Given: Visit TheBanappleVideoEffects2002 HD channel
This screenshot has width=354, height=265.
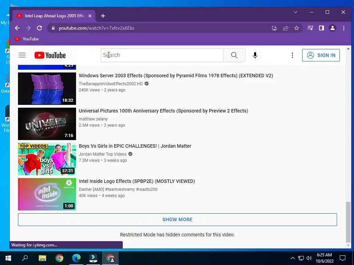Looking at the screenshot, I should [x=111, y=84].
